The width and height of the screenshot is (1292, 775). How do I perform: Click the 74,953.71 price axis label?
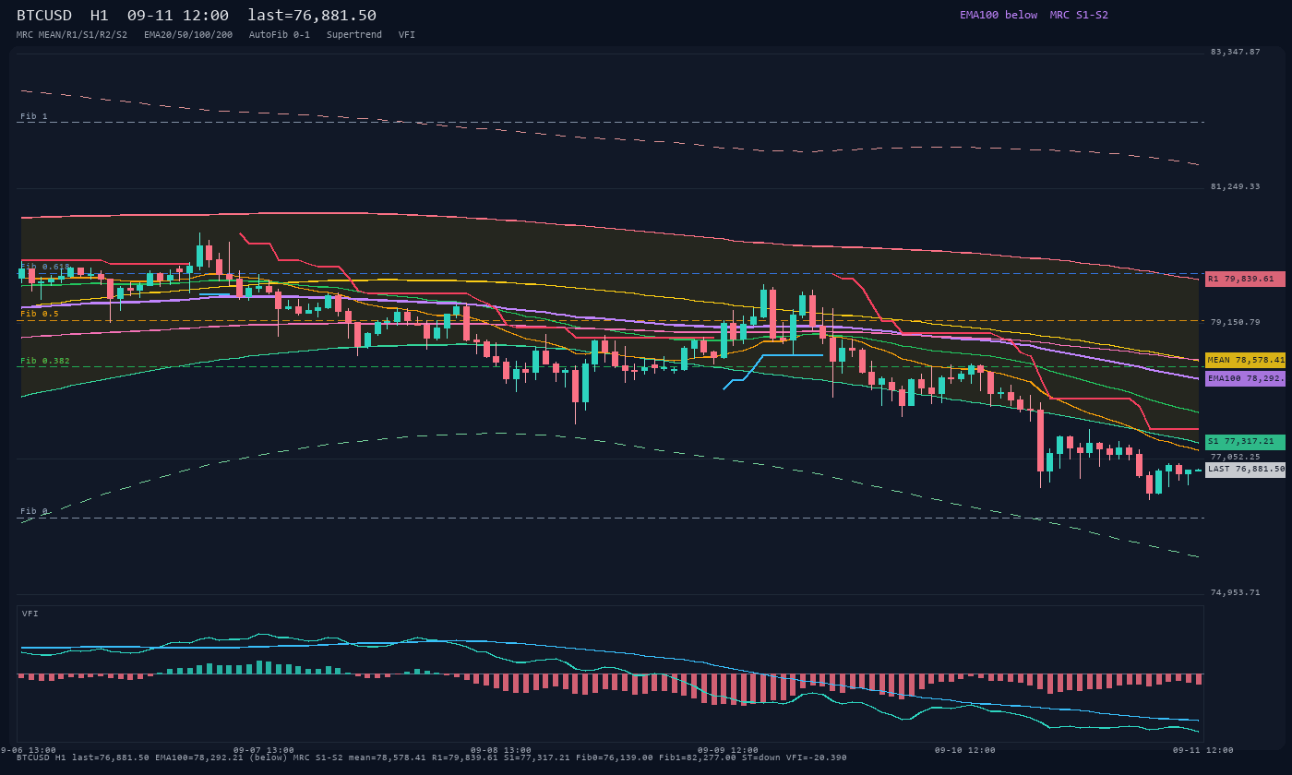pos(1236,592)
